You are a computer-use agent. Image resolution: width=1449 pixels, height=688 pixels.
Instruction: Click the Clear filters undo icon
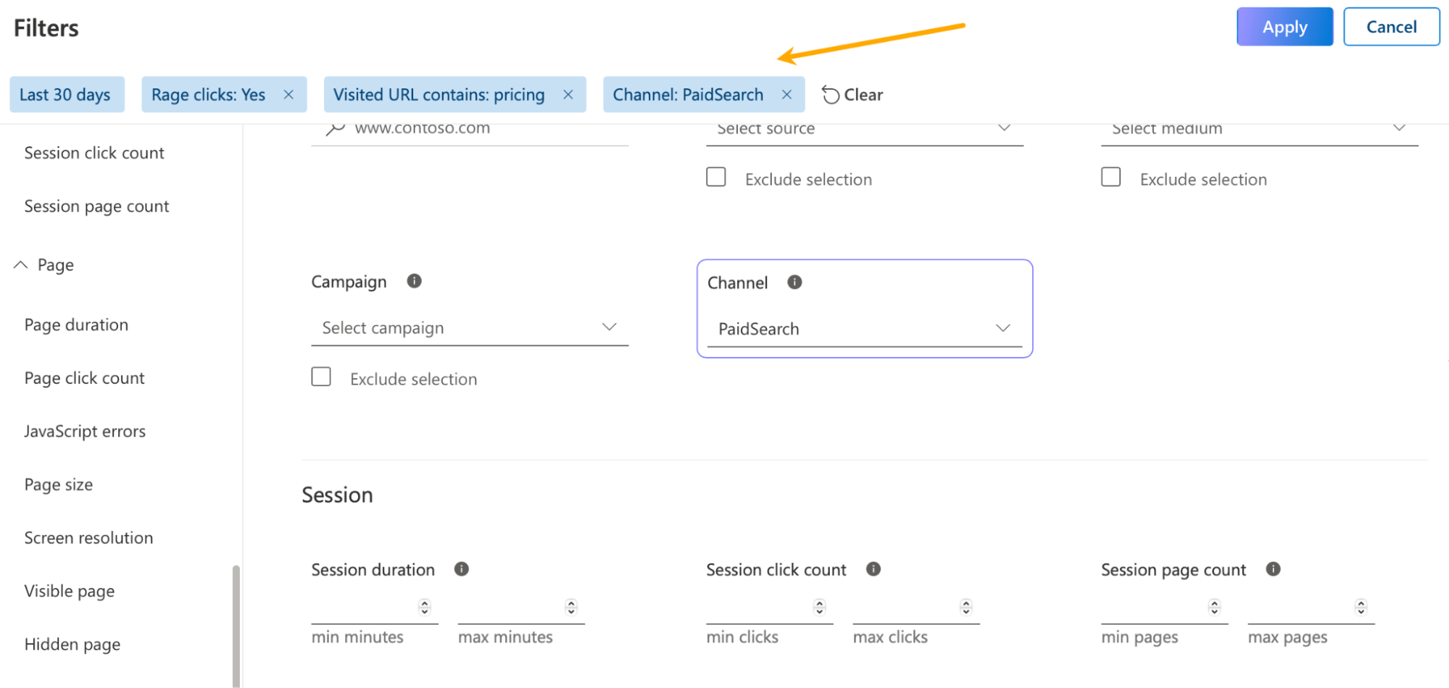click(831, 94)
